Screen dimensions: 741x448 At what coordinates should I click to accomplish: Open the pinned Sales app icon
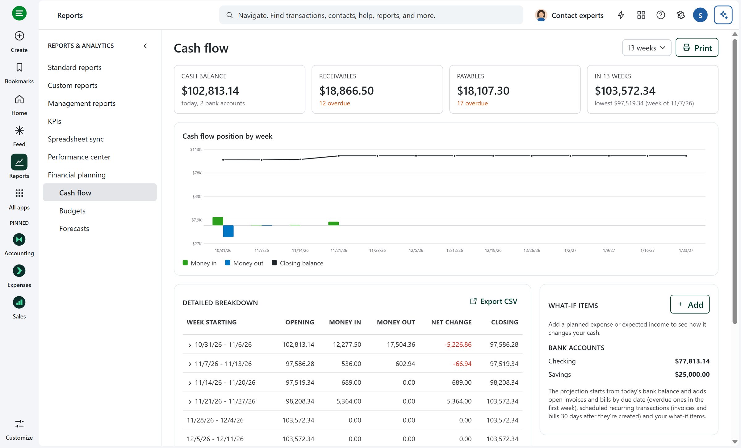(x=19, y=302)
